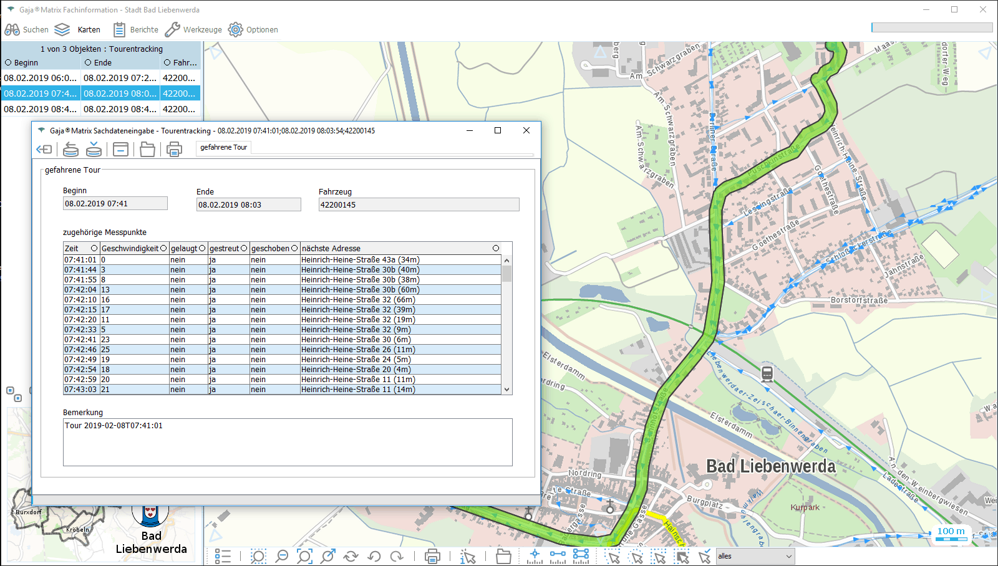Click the map toolbar printer icon
Screen dimensions: 998x566
pyautogui.click(x=432, y=556)
